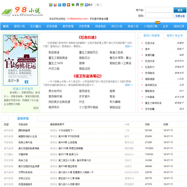This screenshot has height=187, width=187.
Task: Click the QQ penguin share icon
Action: click(x=77, y=5)
